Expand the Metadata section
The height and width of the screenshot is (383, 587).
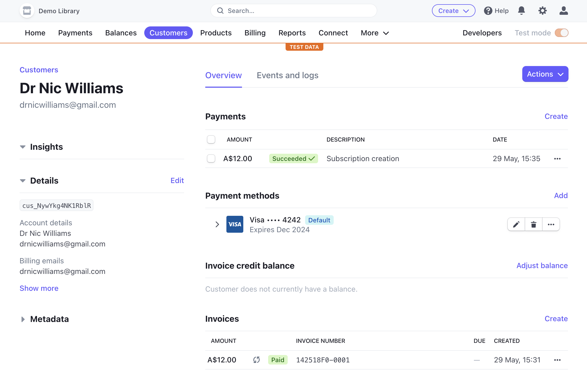tap(23, 319)
